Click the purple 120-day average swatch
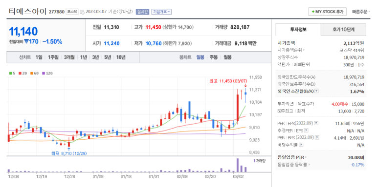 44,74
